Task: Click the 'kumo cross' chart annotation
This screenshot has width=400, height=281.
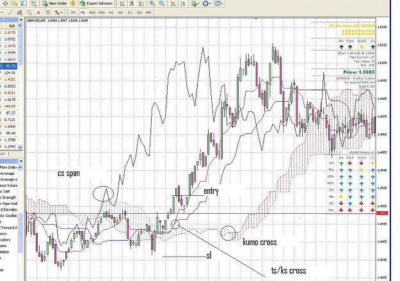Action: 260,242
